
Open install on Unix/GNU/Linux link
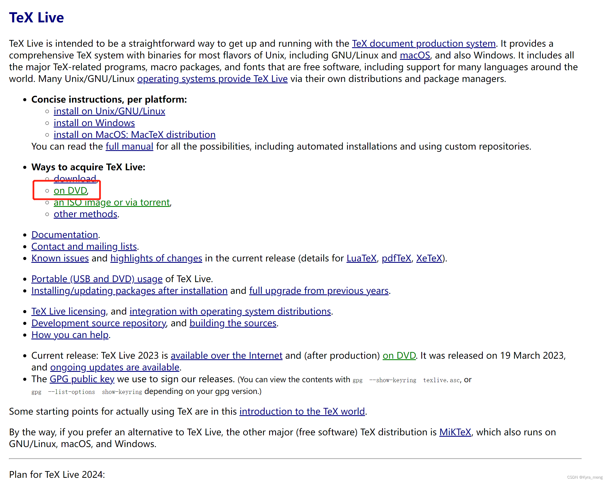click(109, 112)
